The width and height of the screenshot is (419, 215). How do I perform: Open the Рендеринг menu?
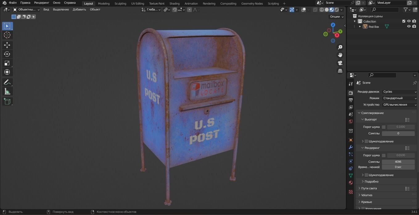(41, 2)
